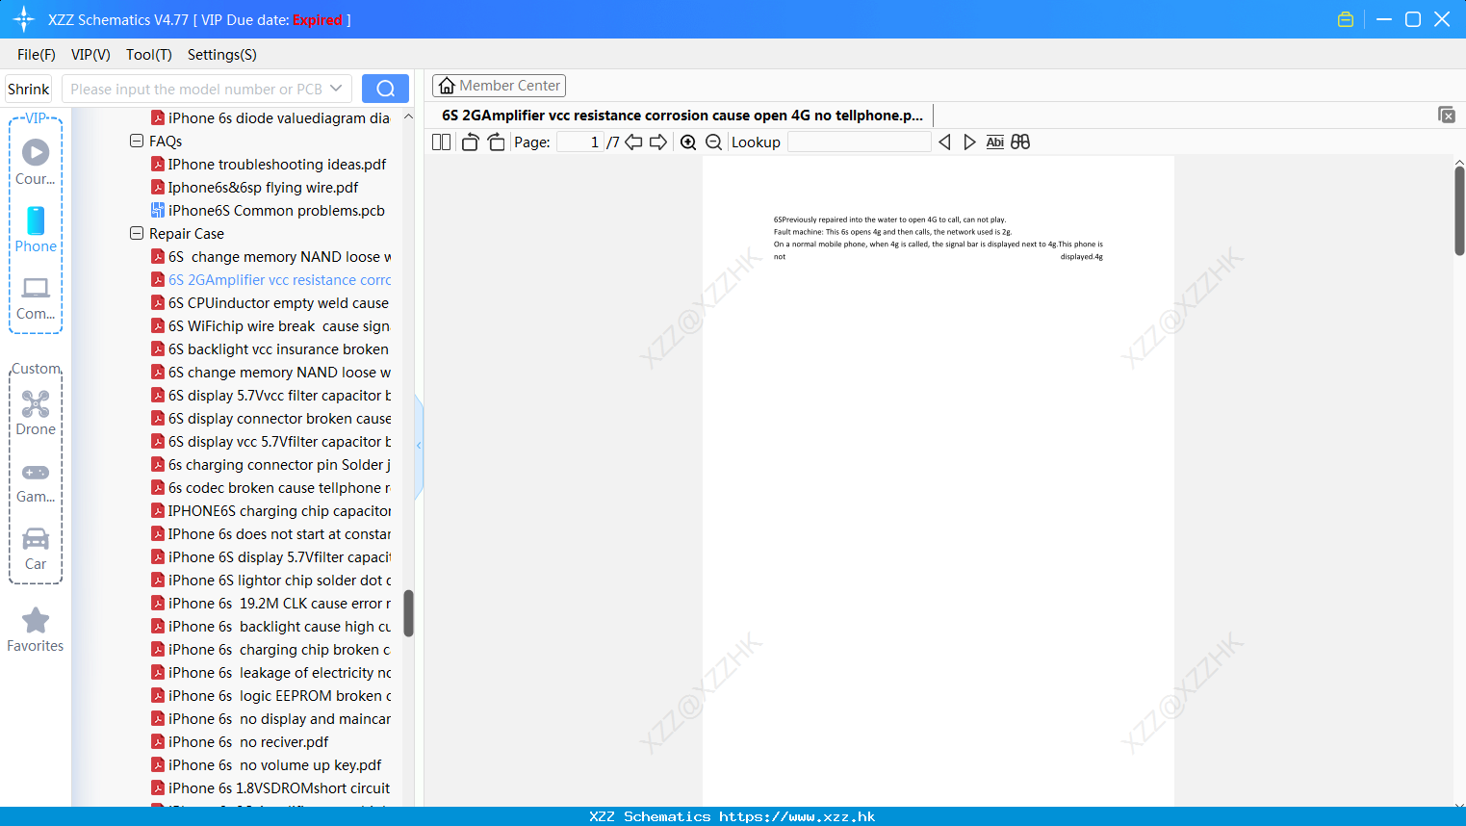Open the Member Center
The image size is (1466, 826).
coord(499,86)
